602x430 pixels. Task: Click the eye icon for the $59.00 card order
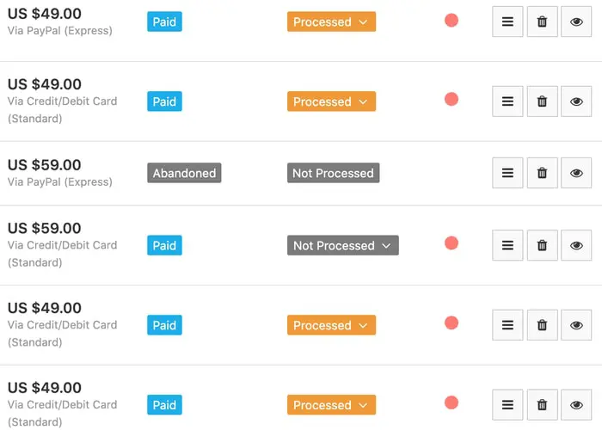(576, 245)
